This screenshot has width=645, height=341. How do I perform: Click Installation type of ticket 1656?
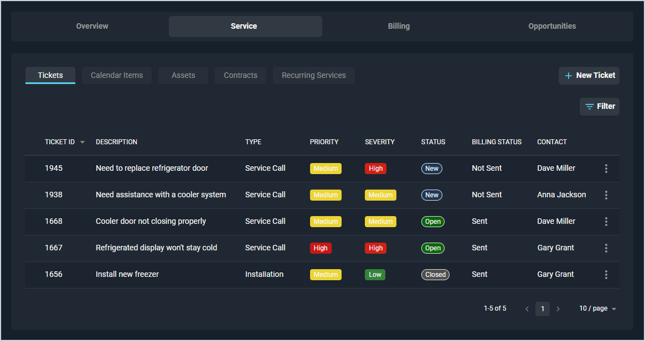264,275
